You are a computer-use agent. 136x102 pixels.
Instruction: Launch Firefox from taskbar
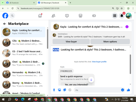(36, 100)
